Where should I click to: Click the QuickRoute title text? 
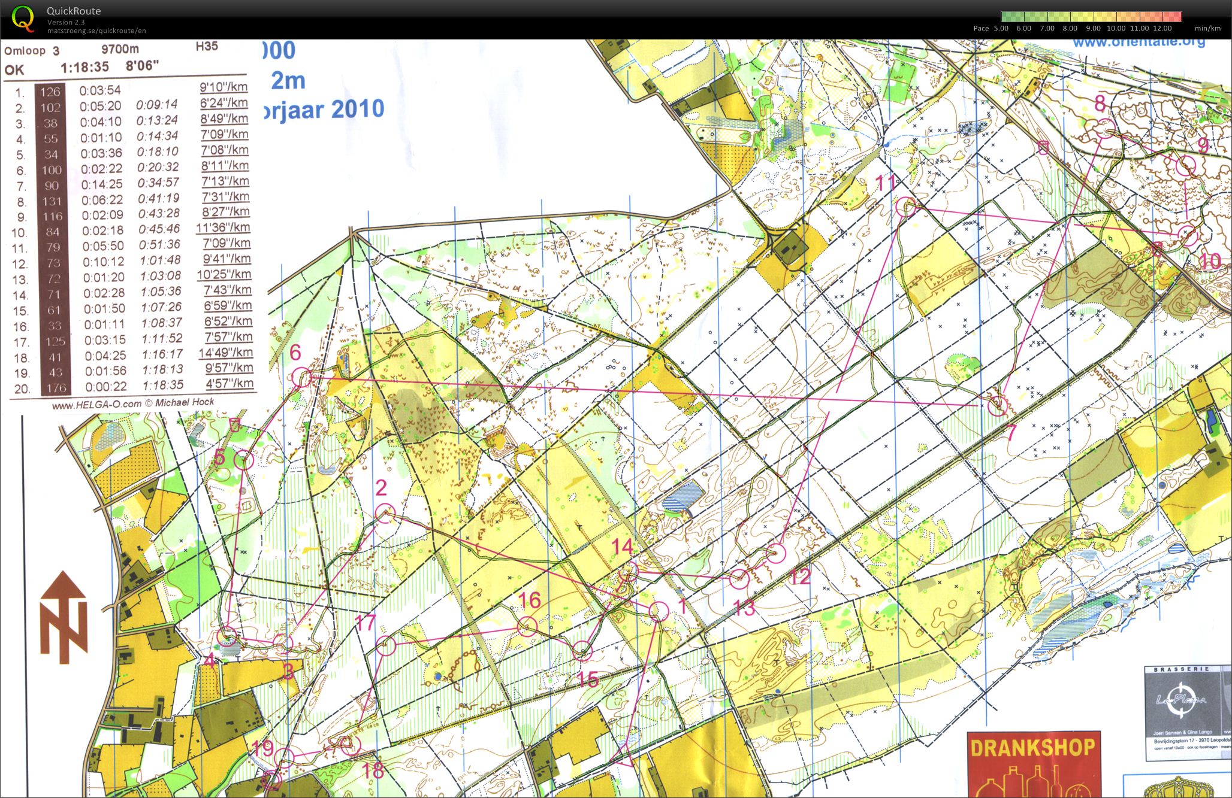[74, 11]
